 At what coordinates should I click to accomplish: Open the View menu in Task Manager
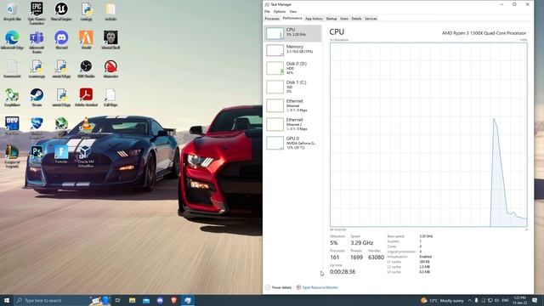click(x=292, y=11)
